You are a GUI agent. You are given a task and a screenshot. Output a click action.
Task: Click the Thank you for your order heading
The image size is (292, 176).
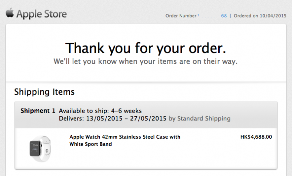click(x=146, y=48)
